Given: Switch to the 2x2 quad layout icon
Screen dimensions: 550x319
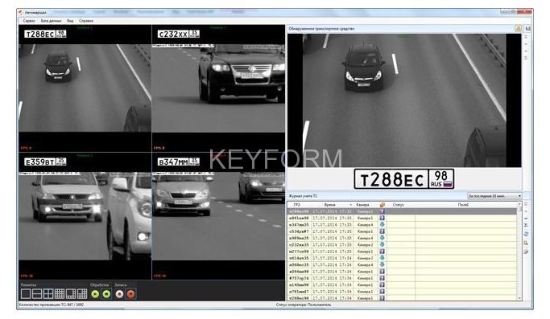Looking at the screenshot, I should click(48, 294).
